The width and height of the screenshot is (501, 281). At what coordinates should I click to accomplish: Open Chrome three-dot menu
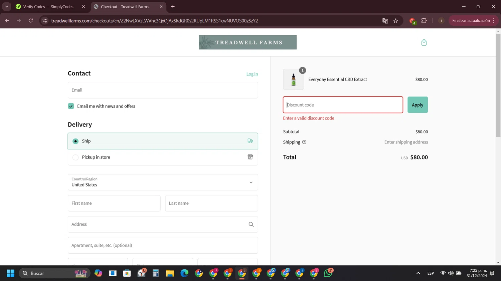494,21
